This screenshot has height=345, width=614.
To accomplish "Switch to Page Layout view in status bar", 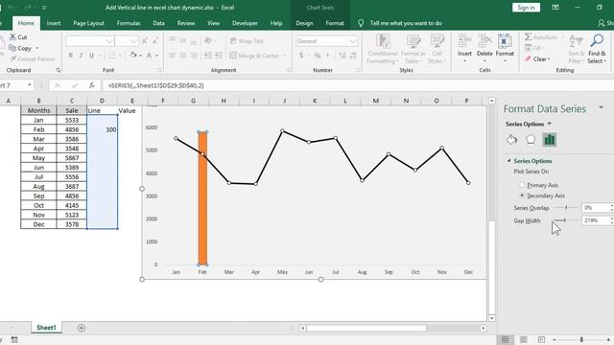I will pyautogui.click(x=523, y=339).
